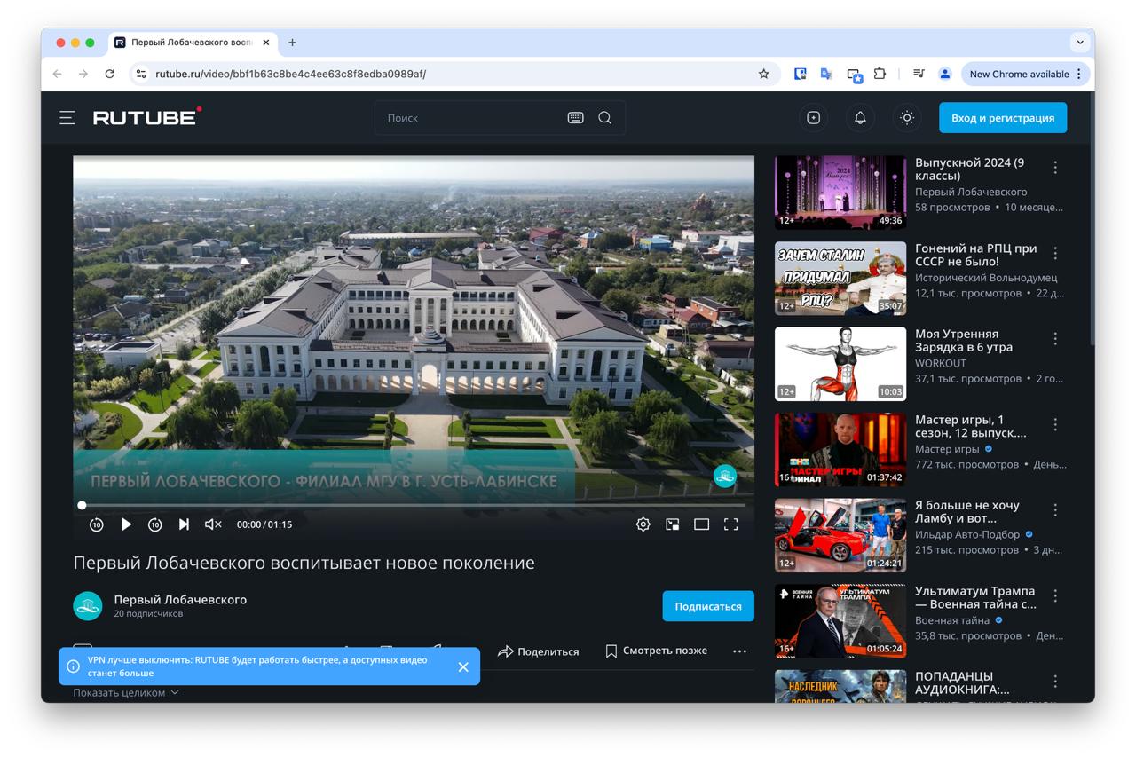
Task: Open Ультиматум Трампа video title
Action: [975, 597]
